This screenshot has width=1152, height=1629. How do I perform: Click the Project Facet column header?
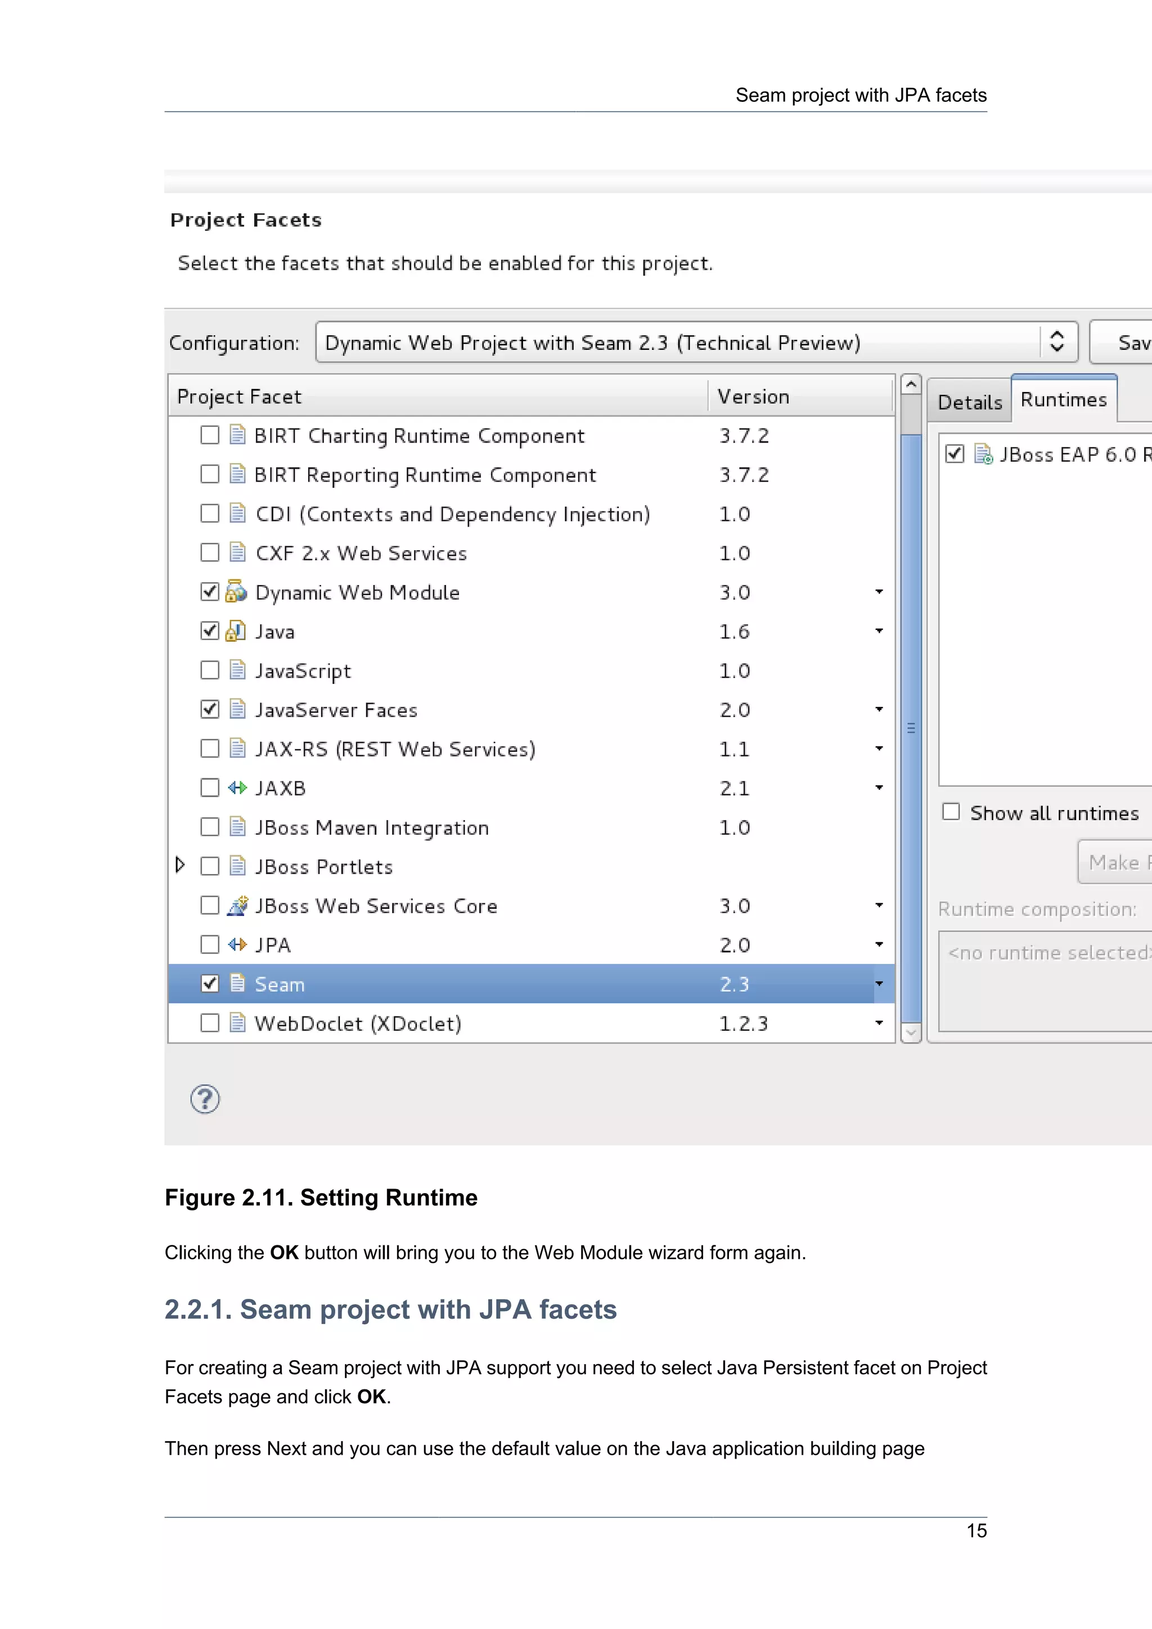pos(438,396)
